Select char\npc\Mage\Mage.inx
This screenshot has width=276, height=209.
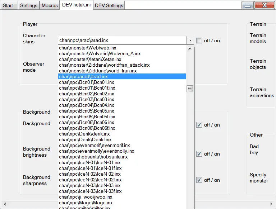[122, 203]
